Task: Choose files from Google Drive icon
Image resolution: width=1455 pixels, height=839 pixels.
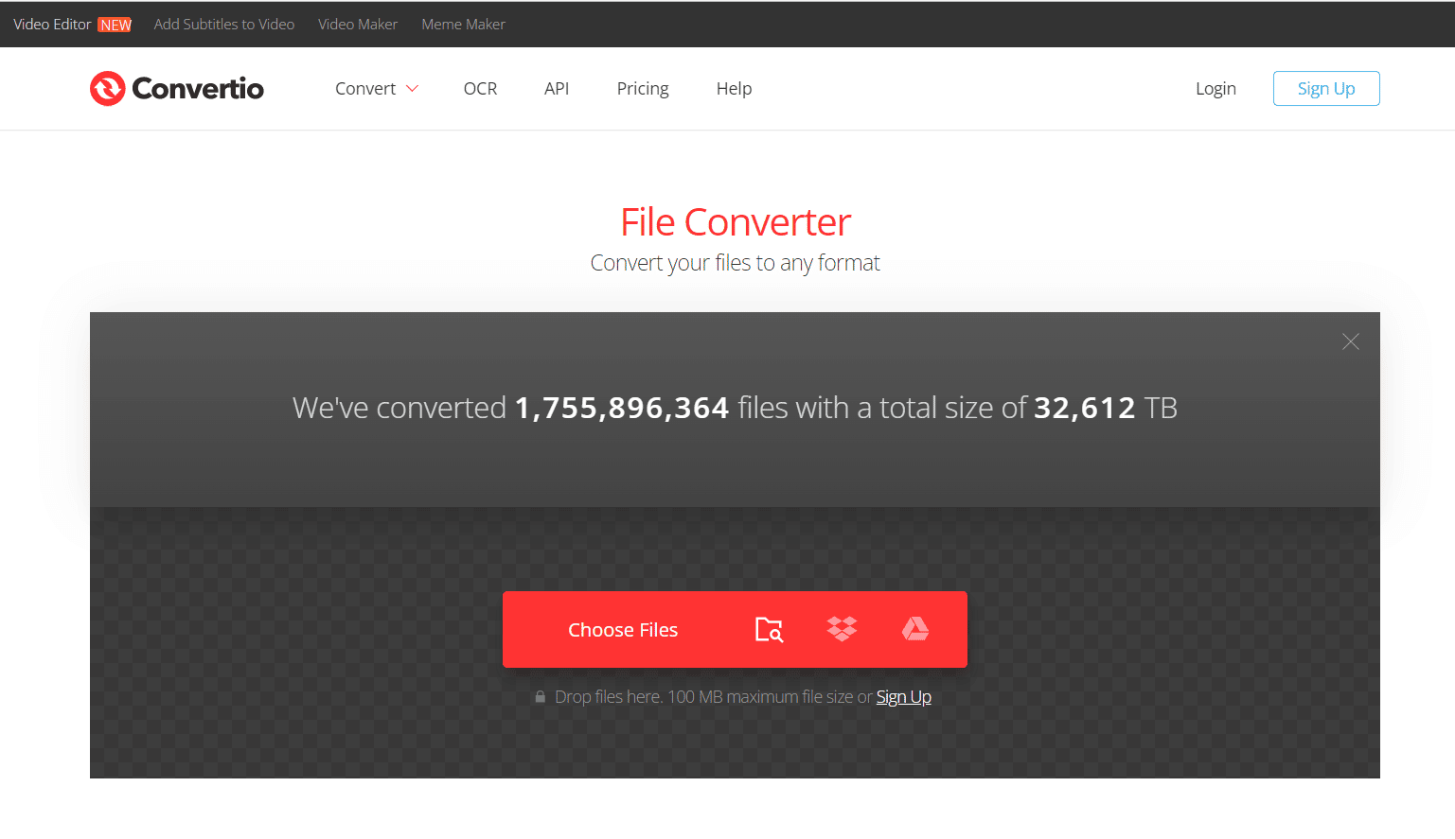Action: [914, 629]
